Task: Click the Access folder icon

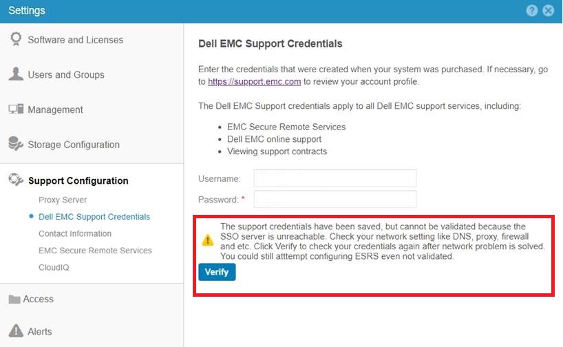Action: 14,299
